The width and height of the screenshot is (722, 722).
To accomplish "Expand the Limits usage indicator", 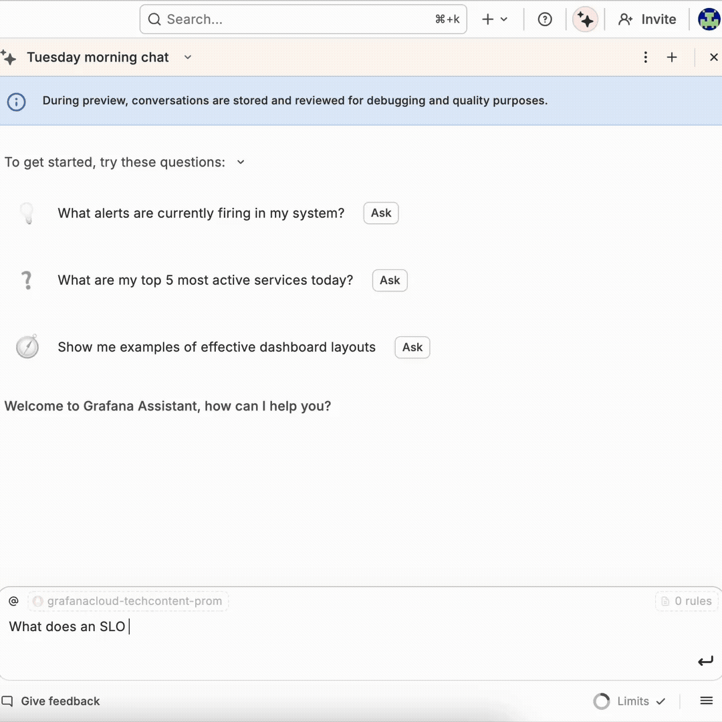I will tap(632, 701).
